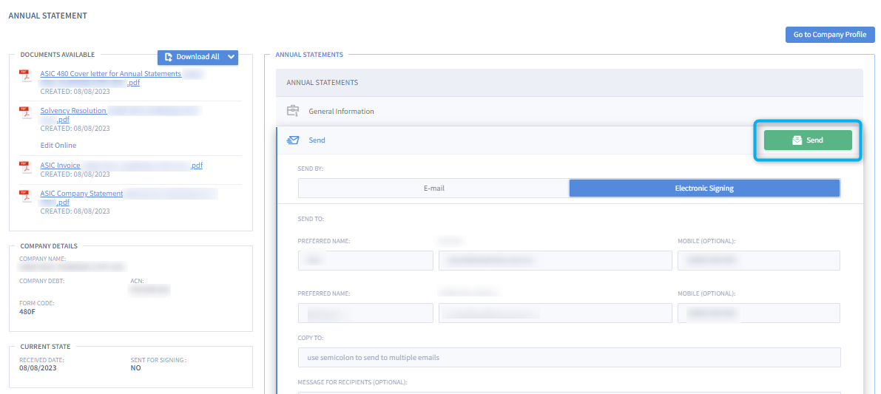
Task: Click the document icon in Download All
Action: 168,57
